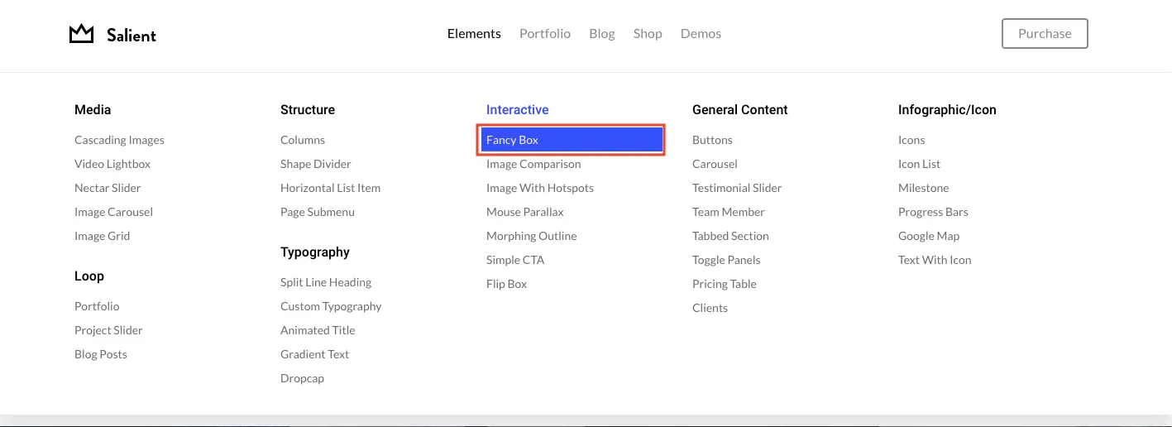The image size is (1172, 427).
Task: Go to Progress Bars
Action: (933, 212)
